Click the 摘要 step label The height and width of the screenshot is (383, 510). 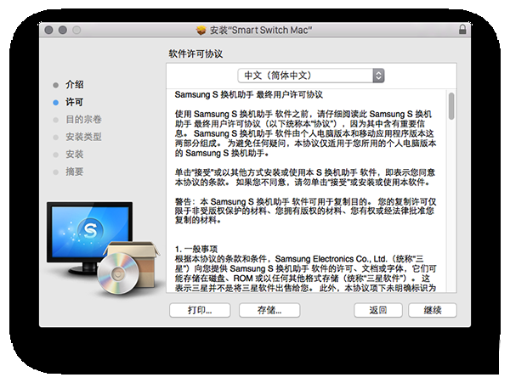click(x=75, y=172)
